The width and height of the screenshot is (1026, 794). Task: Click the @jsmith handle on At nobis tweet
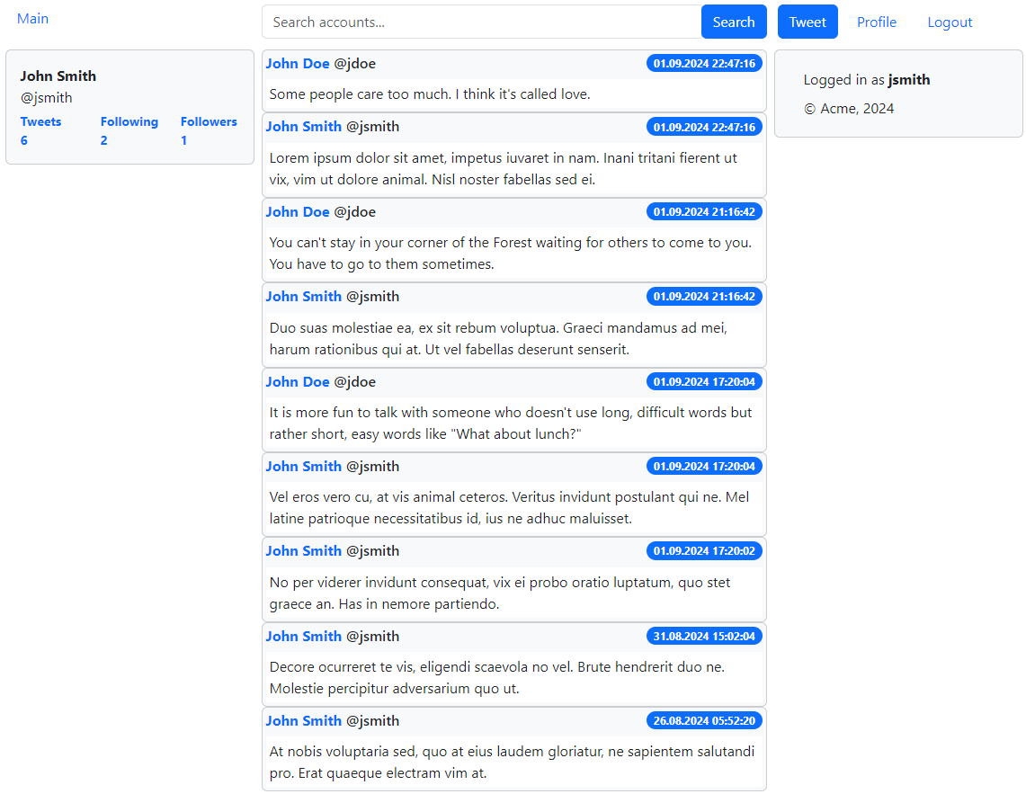tap(372, 720)
